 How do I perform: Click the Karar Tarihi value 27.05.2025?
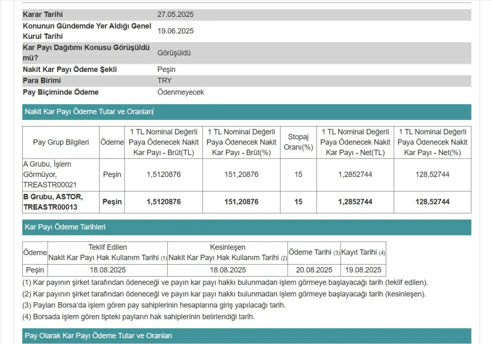tap(175, 15)
